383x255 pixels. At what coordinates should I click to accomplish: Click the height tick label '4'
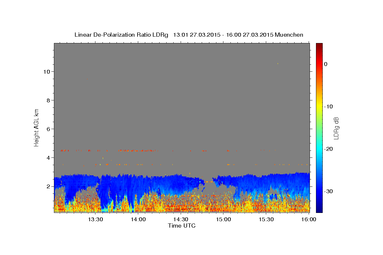point(49,158)
